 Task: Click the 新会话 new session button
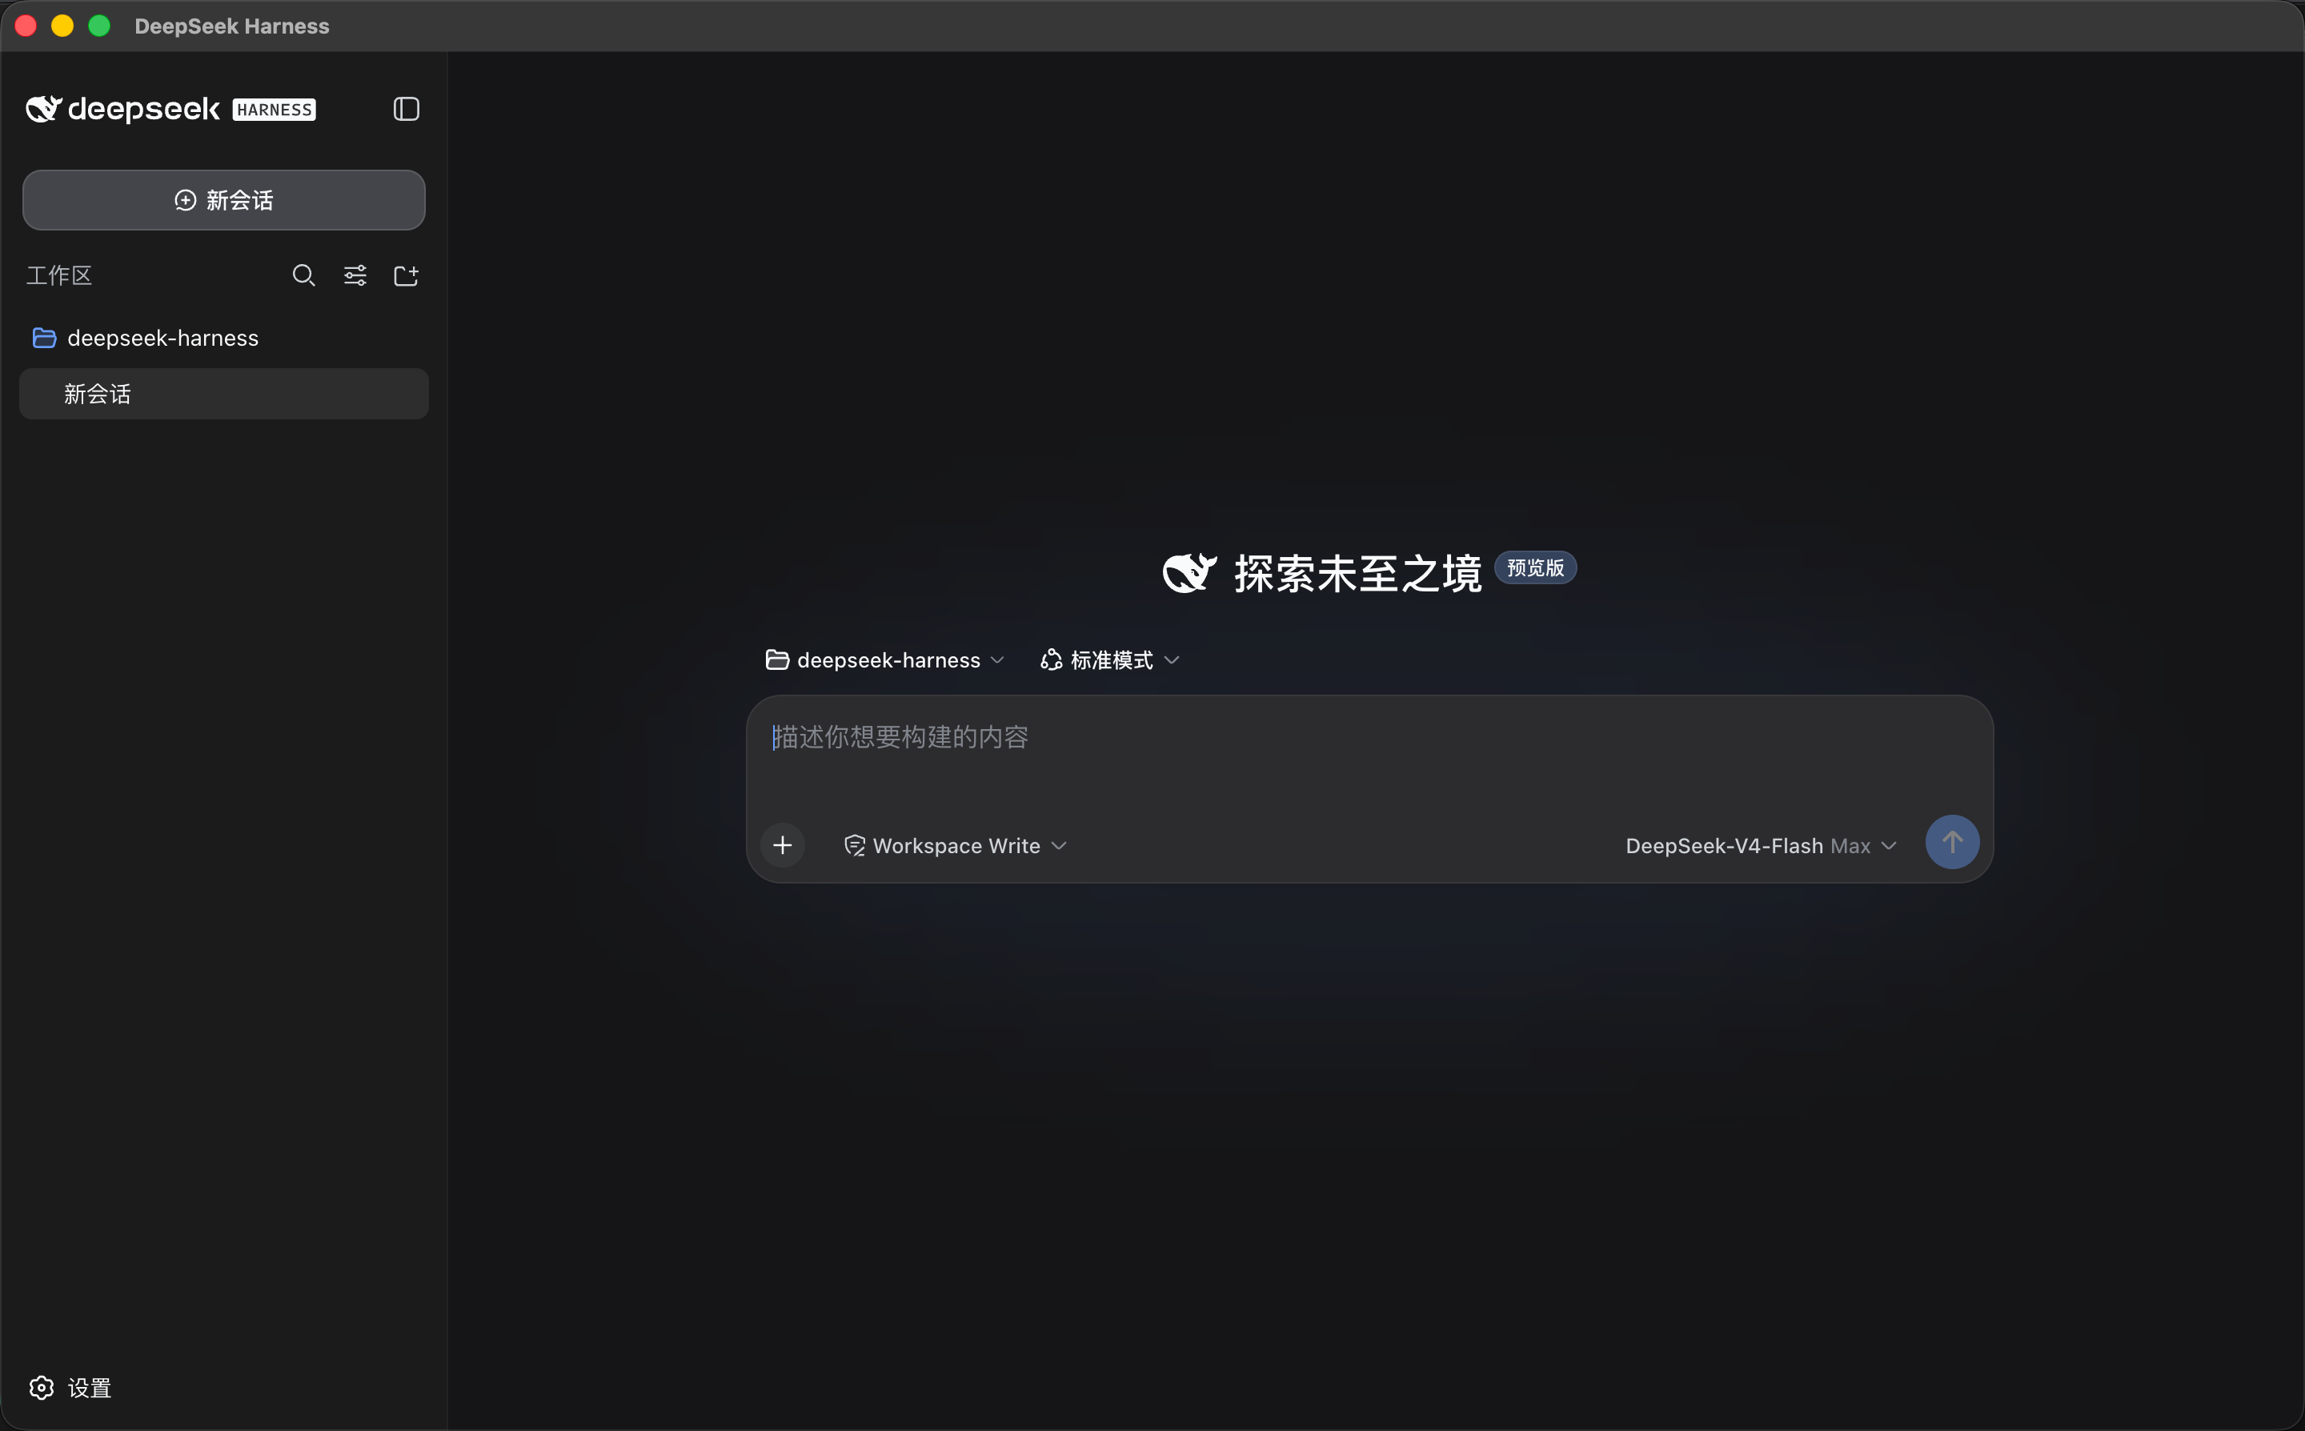[x=224, y=200]
